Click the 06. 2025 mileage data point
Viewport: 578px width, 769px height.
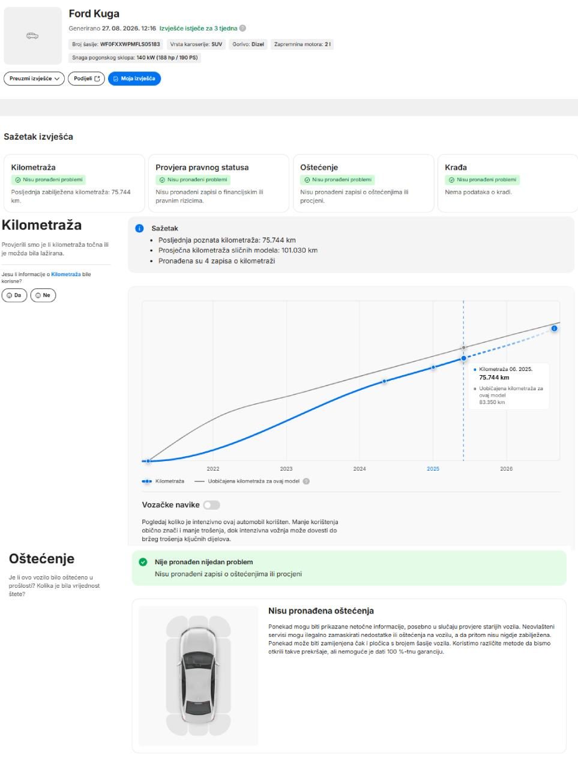pyautogui.click(x=463, y=358)
